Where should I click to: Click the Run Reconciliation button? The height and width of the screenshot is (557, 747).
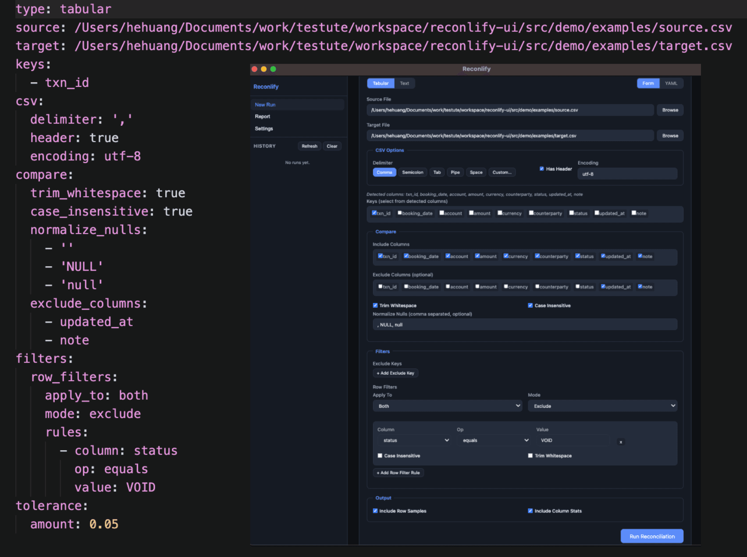pyautogui.click(x=651, y=536)
